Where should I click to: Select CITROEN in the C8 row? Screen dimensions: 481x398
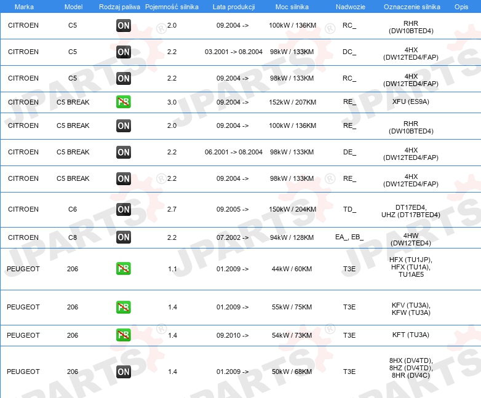coord(23,237)
